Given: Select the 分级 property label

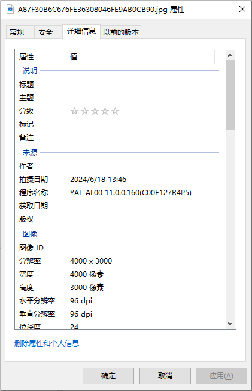Looking at the screenshot, I should coord(26,111).
